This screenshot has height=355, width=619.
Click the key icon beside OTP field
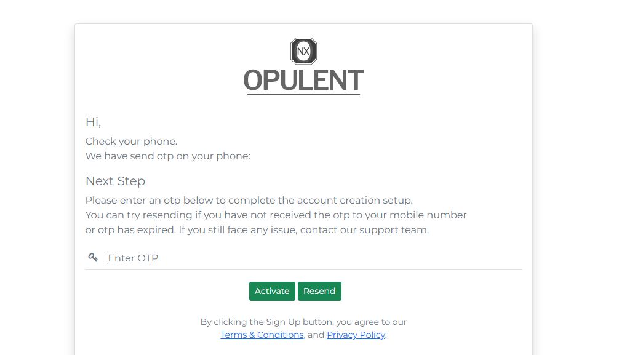[x=93, y=258]
